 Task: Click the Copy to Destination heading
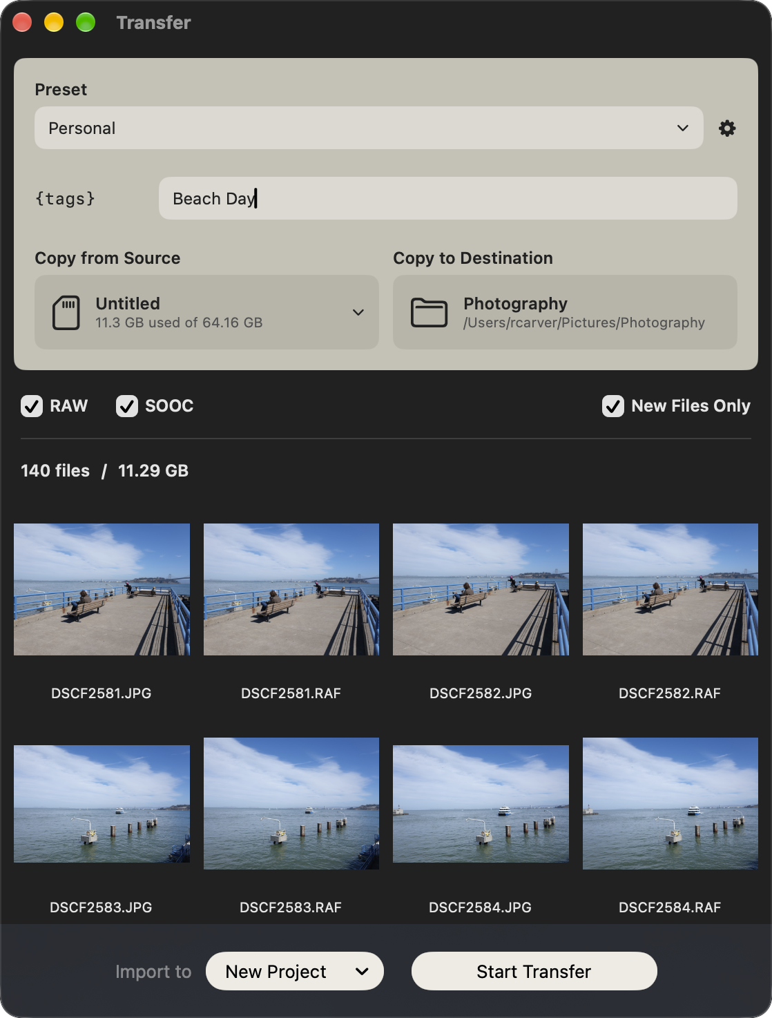click(x=473, y=258)
